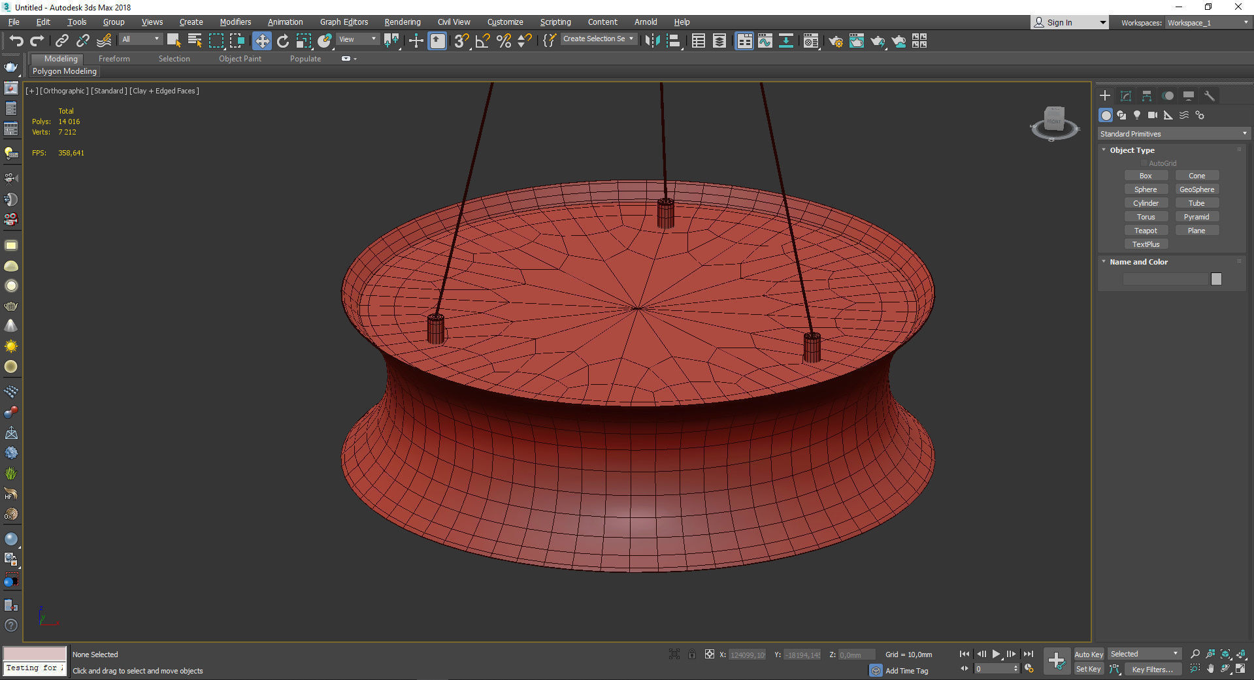Viewport: 1254px width, 680px height.
Task: Click the Mirror tool icon
Action: pyautogui.click(x=652, y=41)
